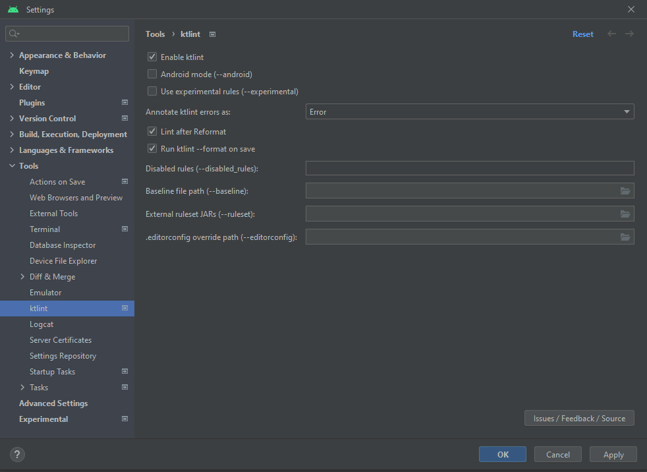This screenshot has height=472, width=647.
Task: Toggle Run ktlint --format on save
Action: (x=152, y=148)
